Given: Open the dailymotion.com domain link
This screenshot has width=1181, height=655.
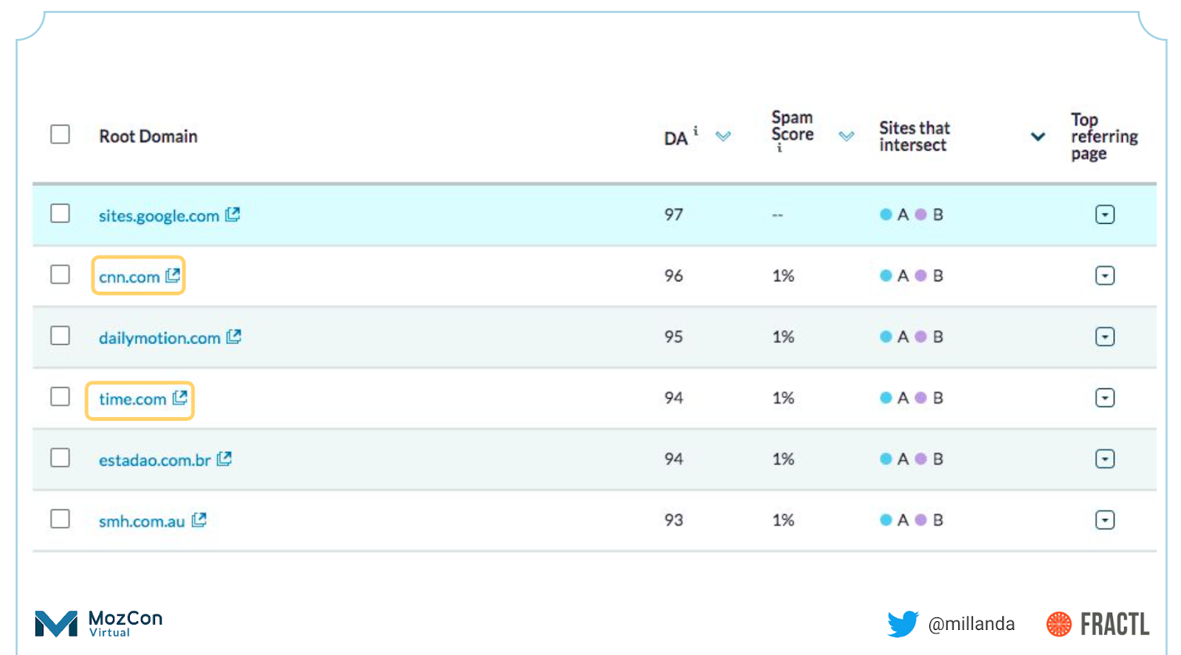Looking at the screenshot, I should pyautogui.click(x=159, y=338).
